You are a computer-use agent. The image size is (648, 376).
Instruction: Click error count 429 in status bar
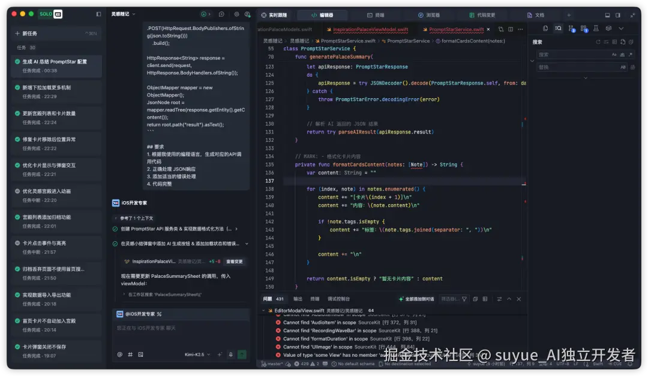(x=301, y=364)
